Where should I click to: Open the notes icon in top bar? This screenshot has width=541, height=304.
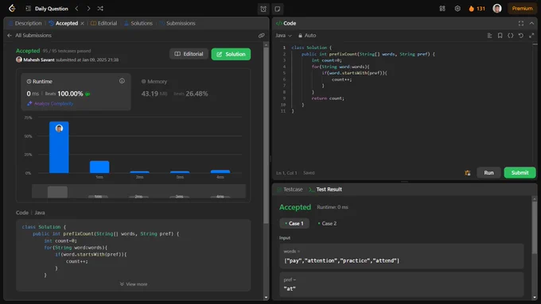[x=277, y=9]
